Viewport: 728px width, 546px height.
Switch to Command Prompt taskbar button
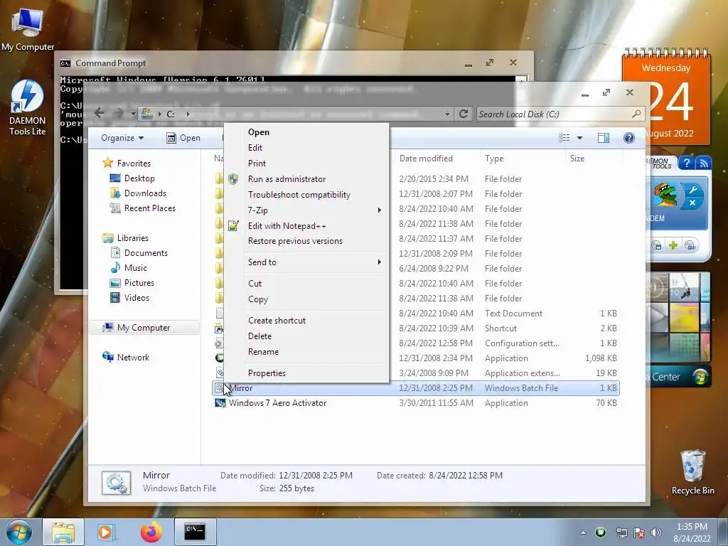coord(195,532)
